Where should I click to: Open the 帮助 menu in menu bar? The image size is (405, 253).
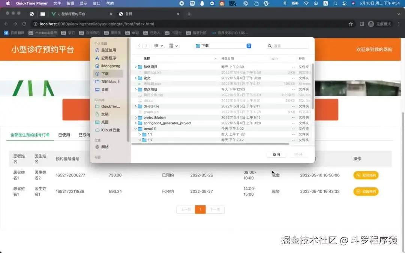point(110,3)
